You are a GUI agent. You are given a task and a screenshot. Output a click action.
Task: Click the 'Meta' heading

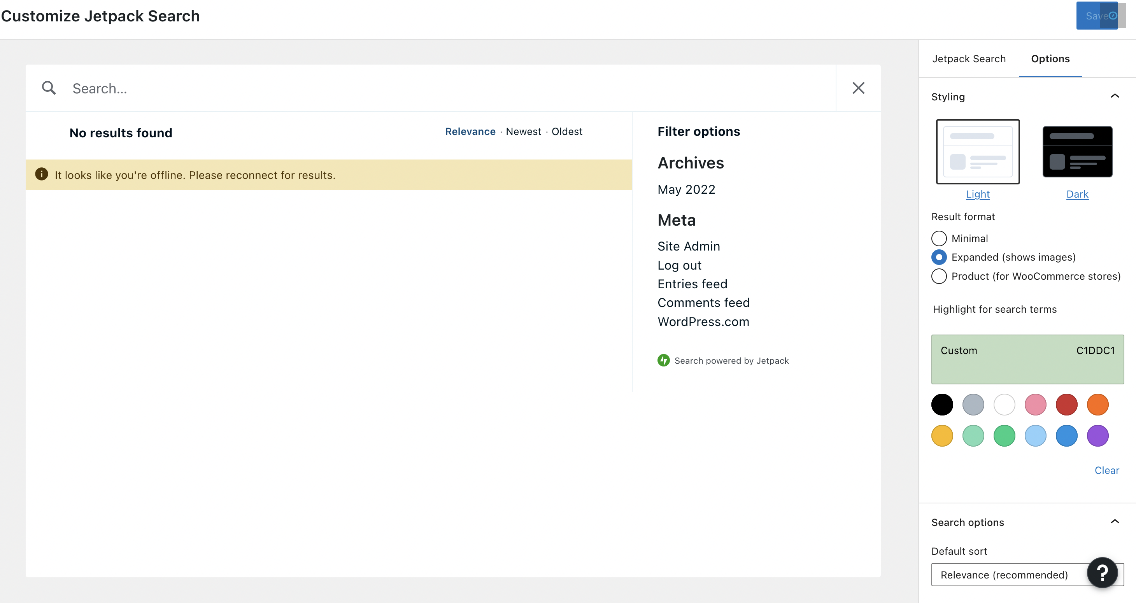(x=677, y=220)
